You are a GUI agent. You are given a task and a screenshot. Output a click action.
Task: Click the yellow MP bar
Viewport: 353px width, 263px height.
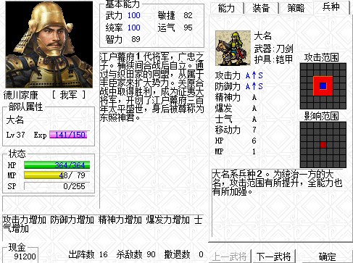click(x=57, y=175)
